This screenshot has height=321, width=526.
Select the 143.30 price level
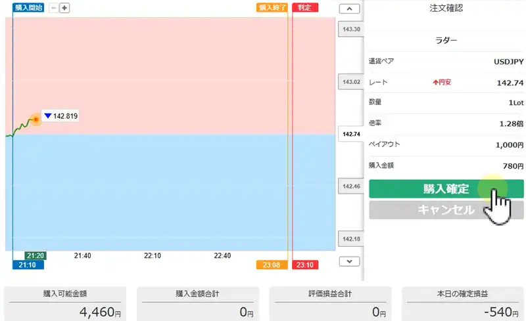click(351, 29)
